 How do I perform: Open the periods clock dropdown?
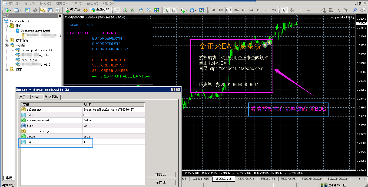[x=193, y=10]
